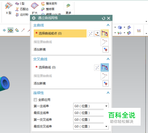Screen dimensions: 148x133
Task: Select the blue cylinder end face
Action: click(x=5, y=83)
